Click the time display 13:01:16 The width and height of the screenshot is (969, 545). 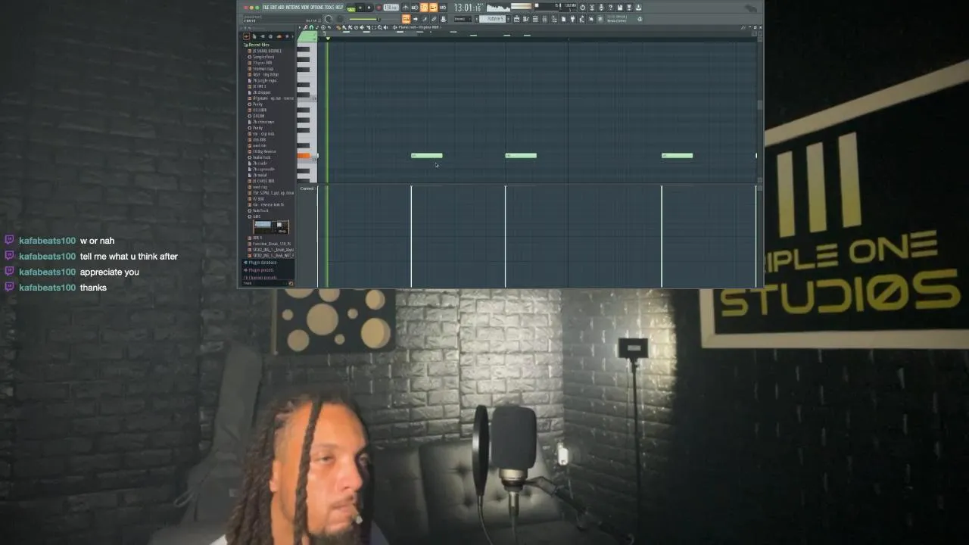(468, 8)
